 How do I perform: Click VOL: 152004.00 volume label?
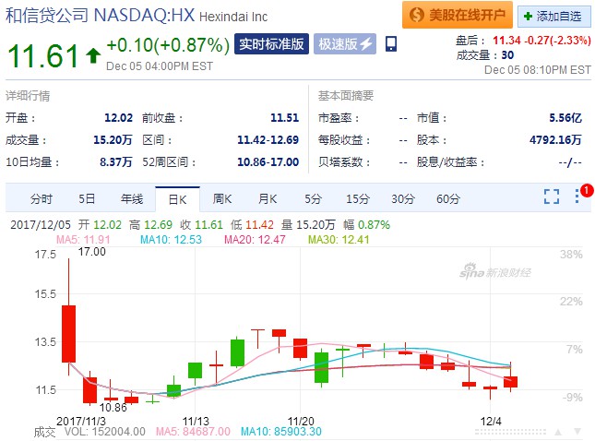click(105, 432)
